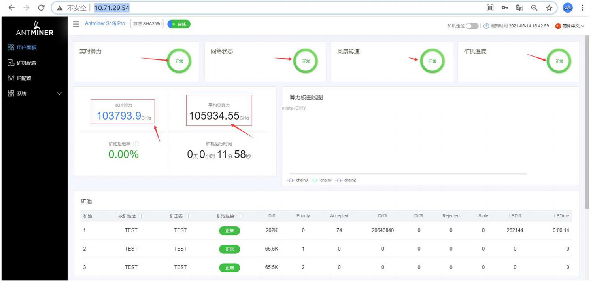Click the info icon next to 矿池拒绝率

pos(136,144)
